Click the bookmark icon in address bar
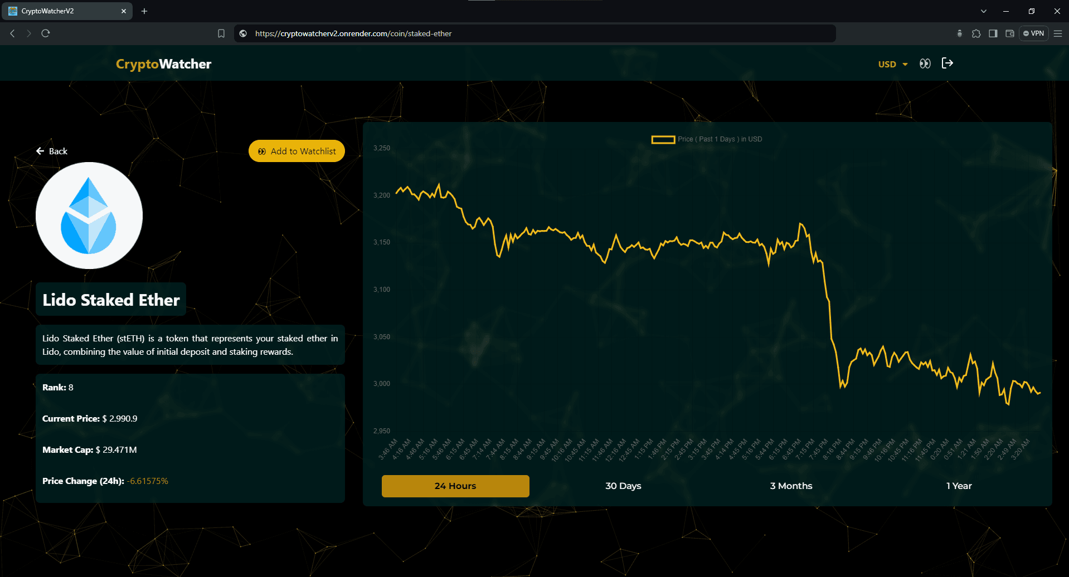The width and height of the screenshot is (1069, 577). [221, 33]
